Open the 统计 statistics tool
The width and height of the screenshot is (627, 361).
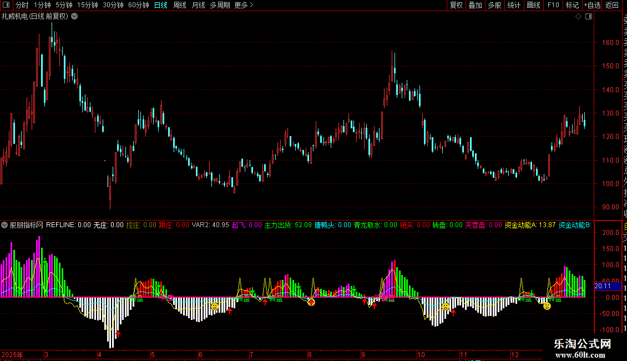pyautogui.click(x=514, y=5)
